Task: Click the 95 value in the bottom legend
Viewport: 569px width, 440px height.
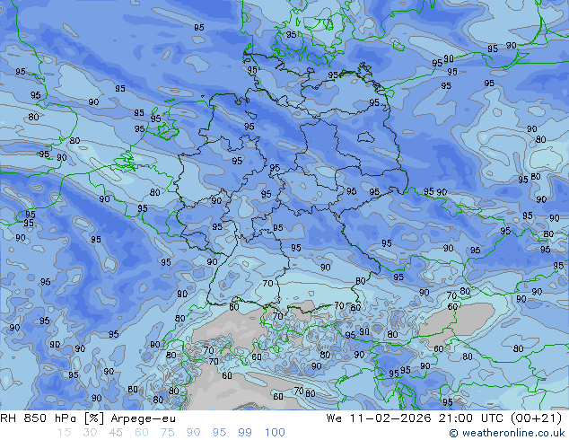Action: (219, 433)
